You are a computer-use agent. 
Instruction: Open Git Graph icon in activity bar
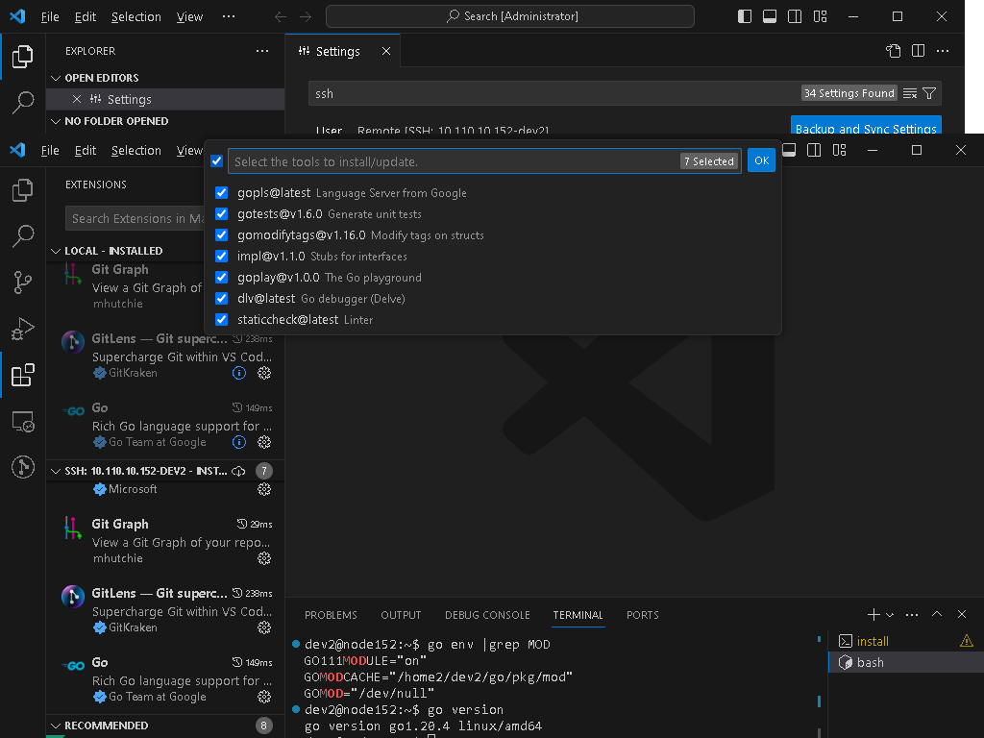pos(23,467)
